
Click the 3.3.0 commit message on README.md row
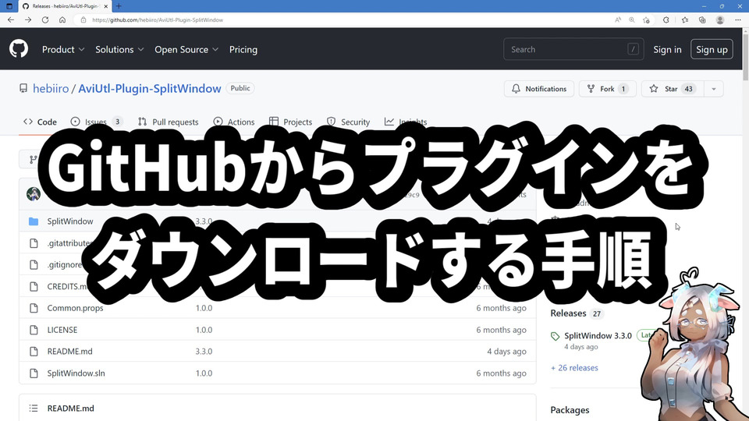[204, 352]
